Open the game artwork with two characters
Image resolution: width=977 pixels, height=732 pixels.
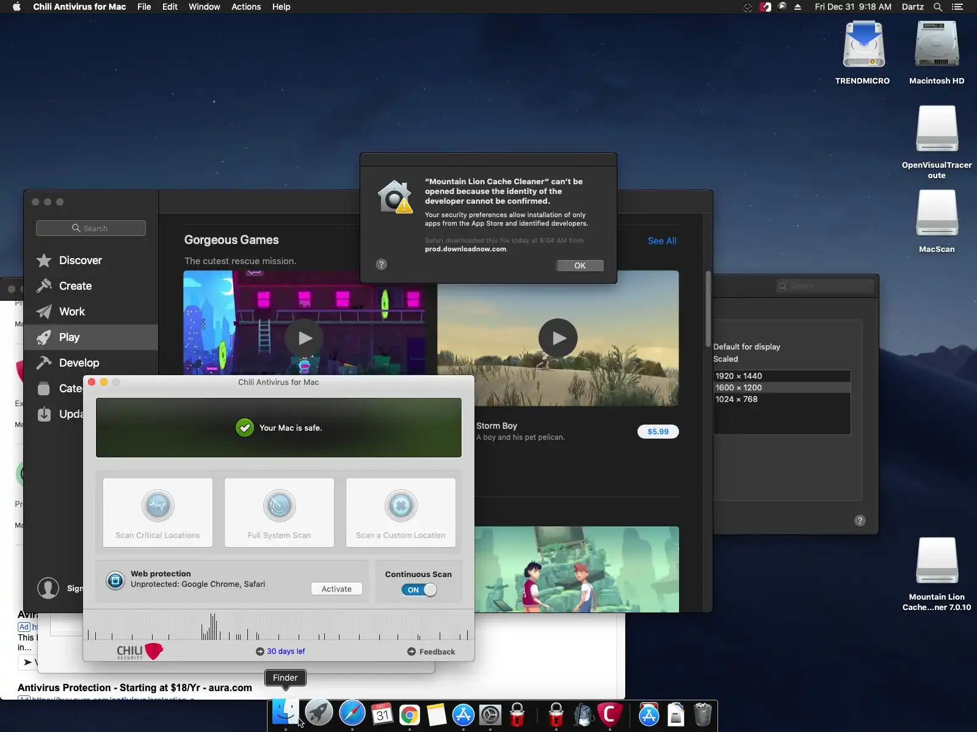(576, 569)
